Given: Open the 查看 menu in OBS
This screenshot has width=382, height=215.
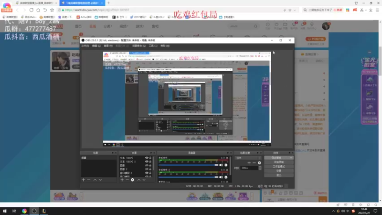Looking at the screenshot, I should tap(108, 46).
